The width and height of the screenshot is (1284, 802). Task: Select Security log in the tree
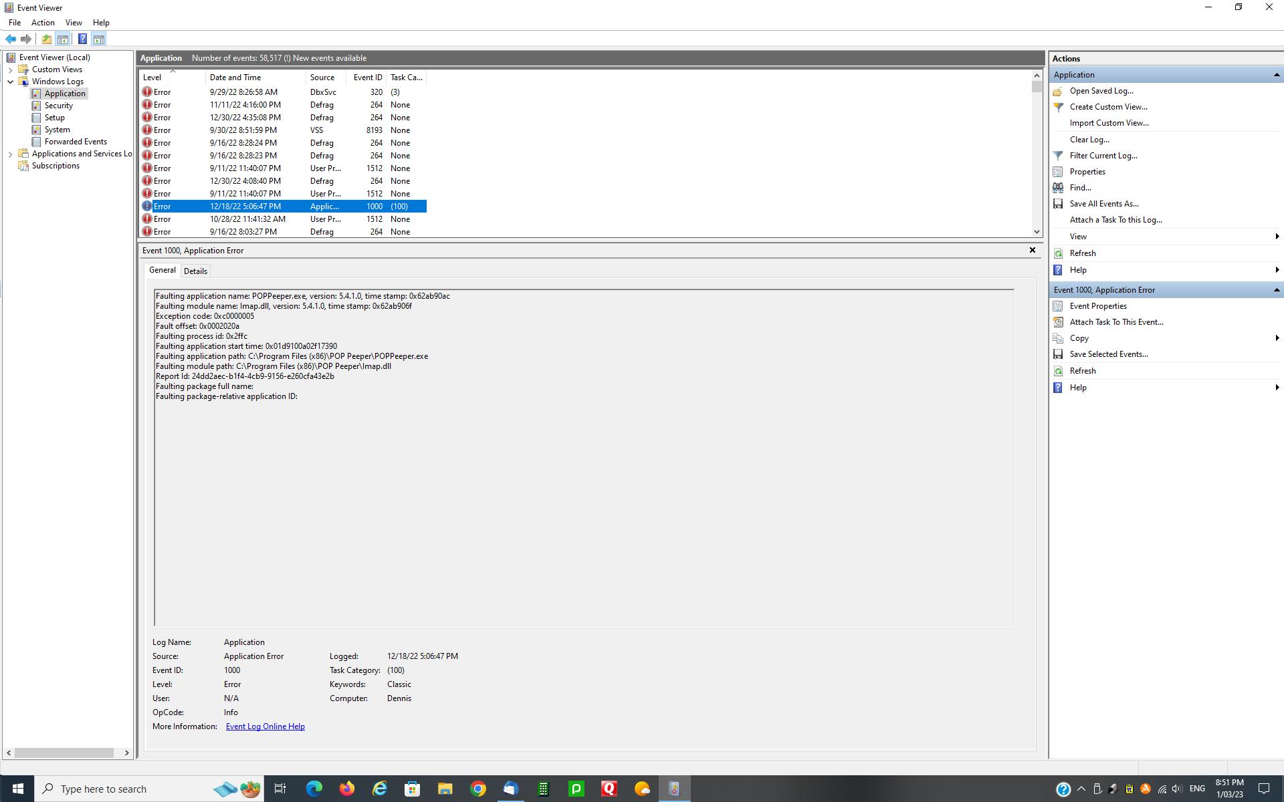tap(58, 106)
